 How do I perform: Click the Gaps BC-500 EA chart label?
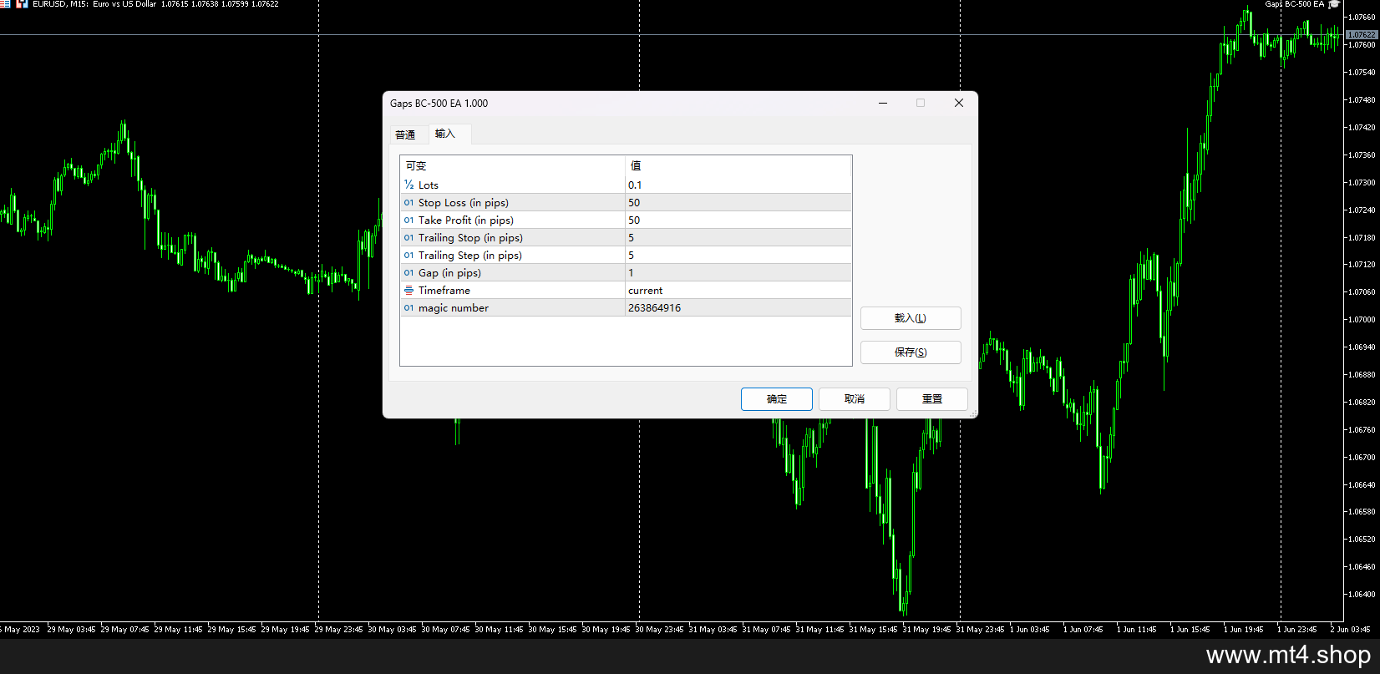[x=1294, y=4]
